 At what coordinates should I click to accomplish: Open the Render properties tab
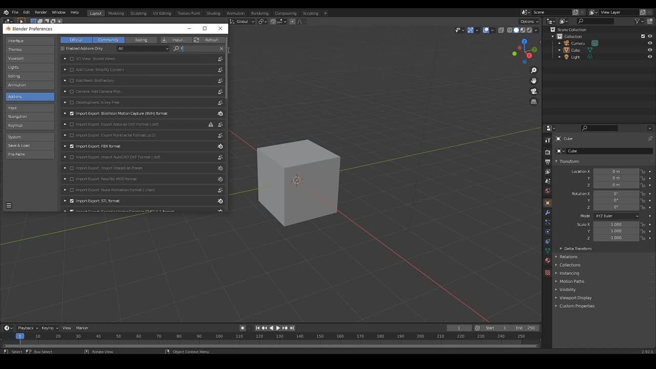[547, 152]
